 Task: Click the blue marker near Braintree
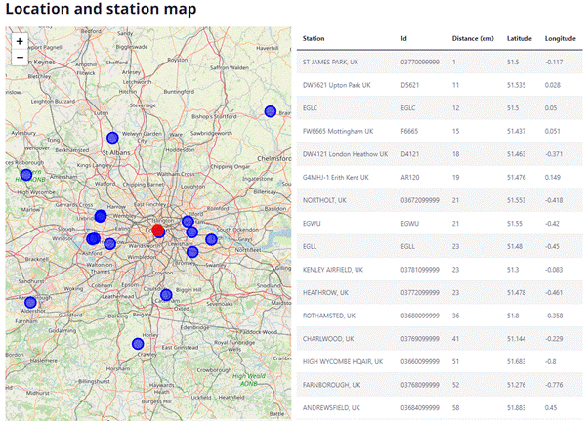271,110
